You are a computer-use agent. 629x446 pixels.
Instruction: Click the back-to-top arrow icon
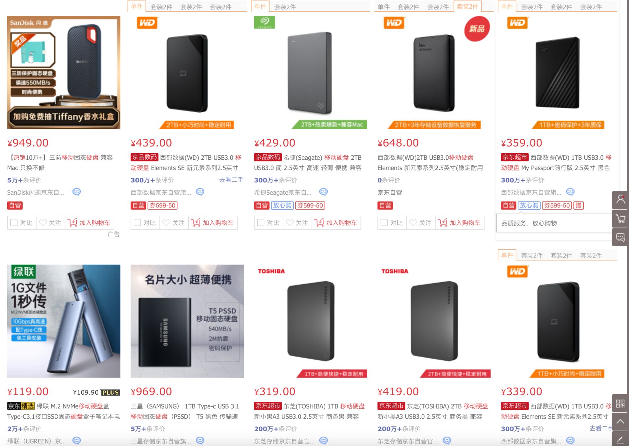point(620,422)
